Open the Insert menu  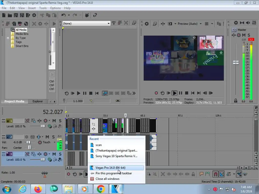point(32,8)
